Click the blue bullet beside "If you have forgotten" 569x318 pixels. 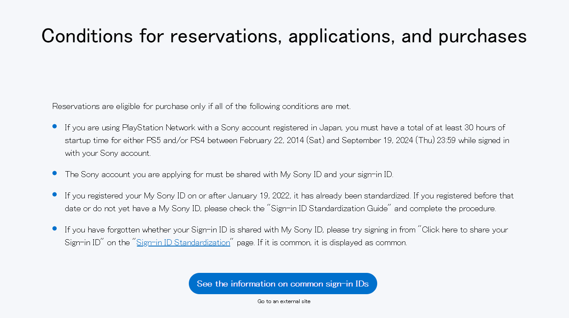55,229
